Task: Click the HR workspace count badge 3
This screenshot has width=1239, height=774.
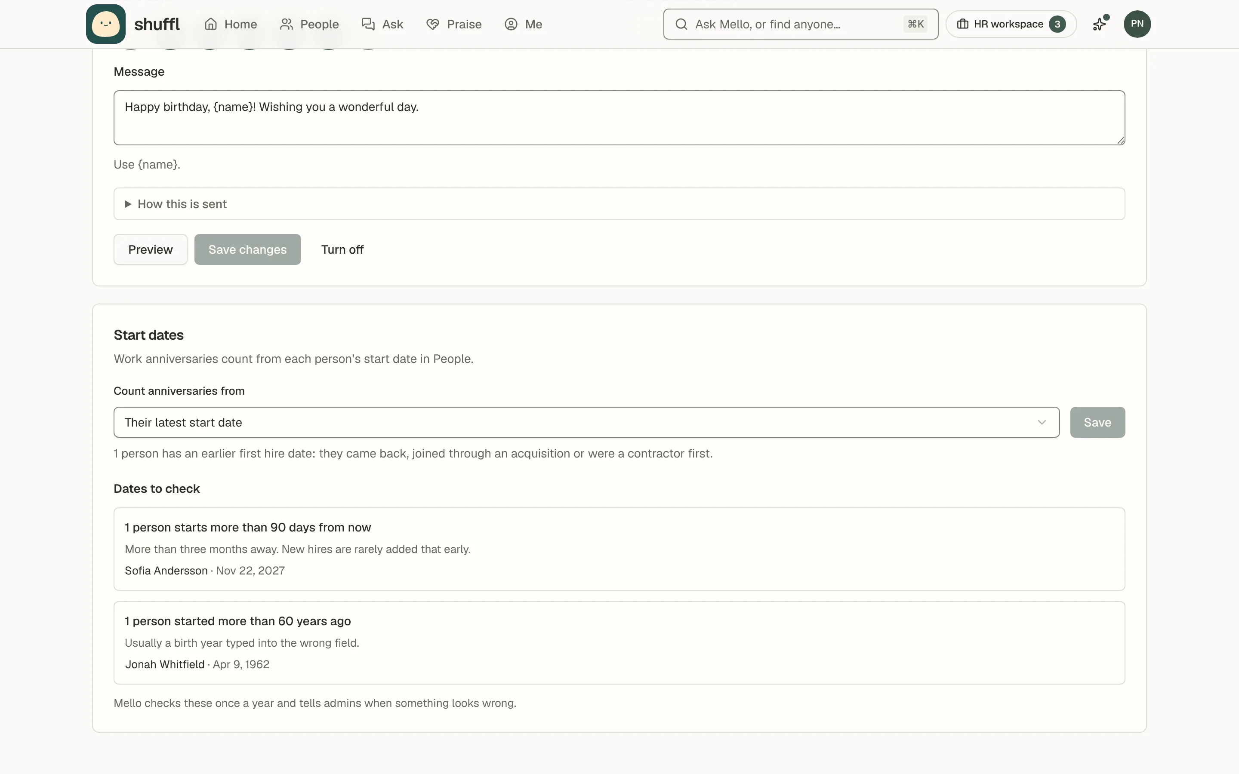Action: pos(1057,24)
